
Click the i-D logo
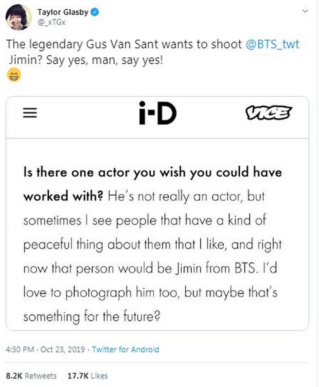pos(157,113)
